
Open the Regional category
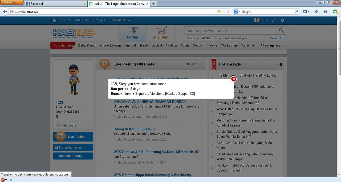tap(248, 45)
